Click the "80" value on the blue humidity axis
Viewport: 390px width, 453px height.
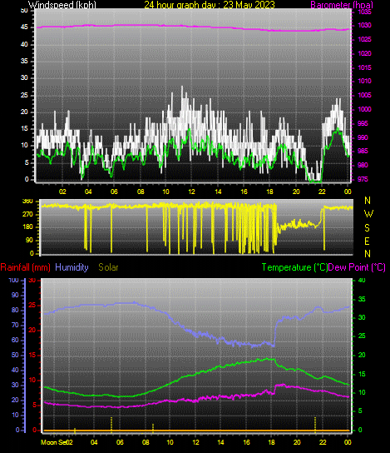click(15, 311)
